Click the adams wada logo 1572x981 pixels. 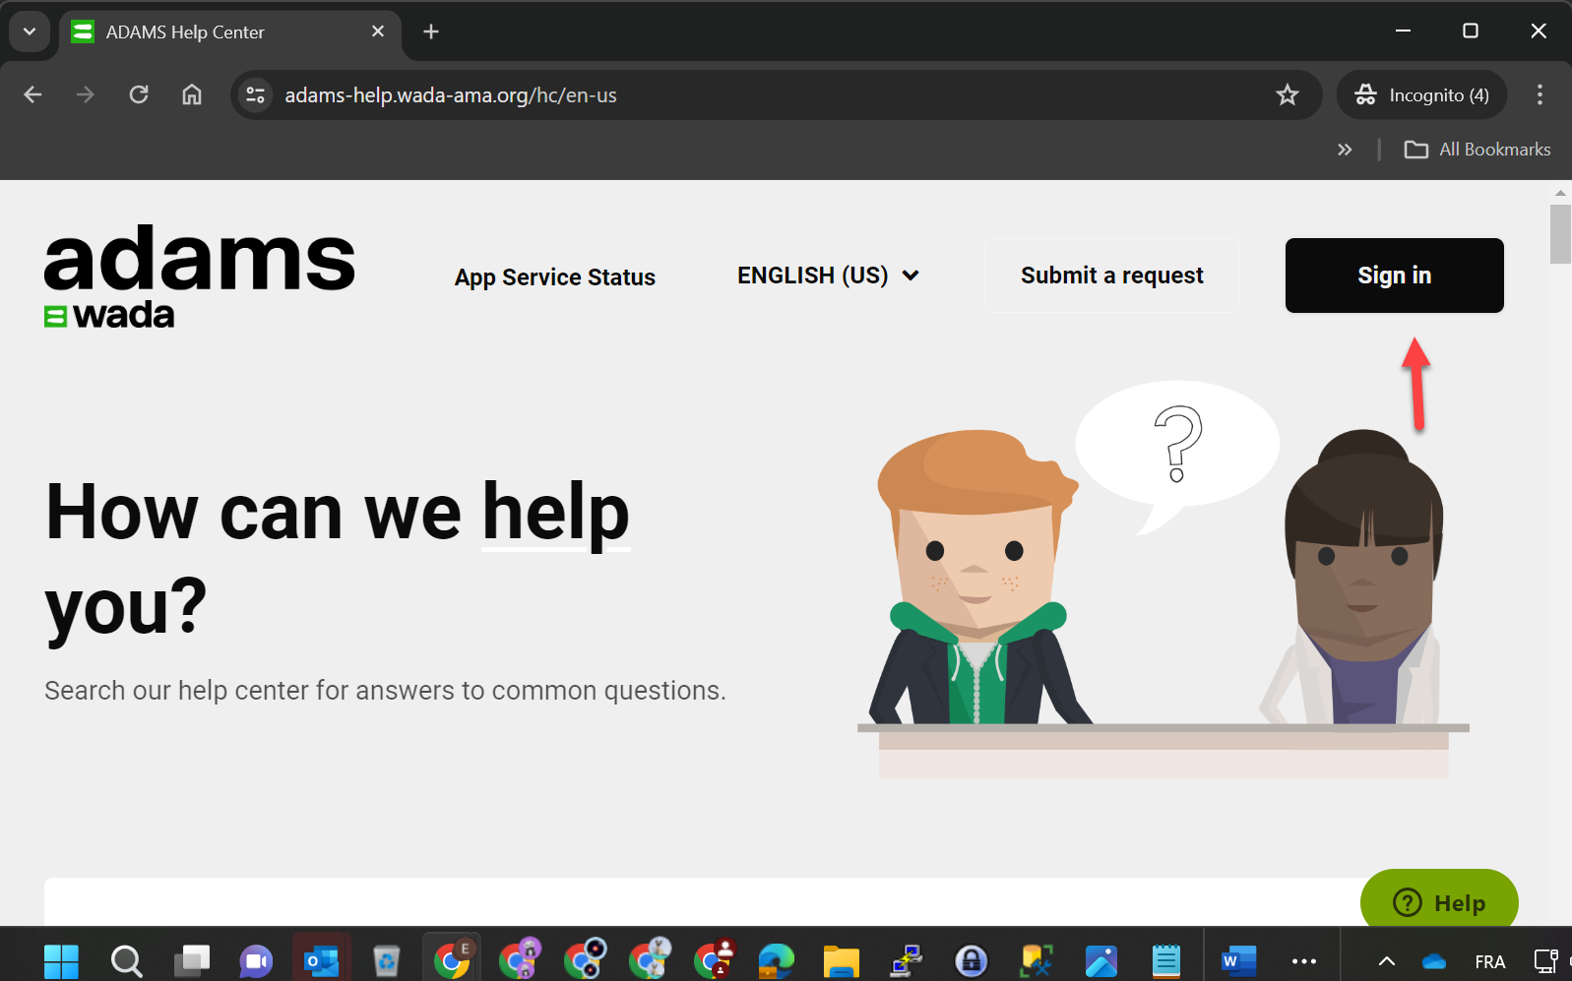click(x=199, y=276)
